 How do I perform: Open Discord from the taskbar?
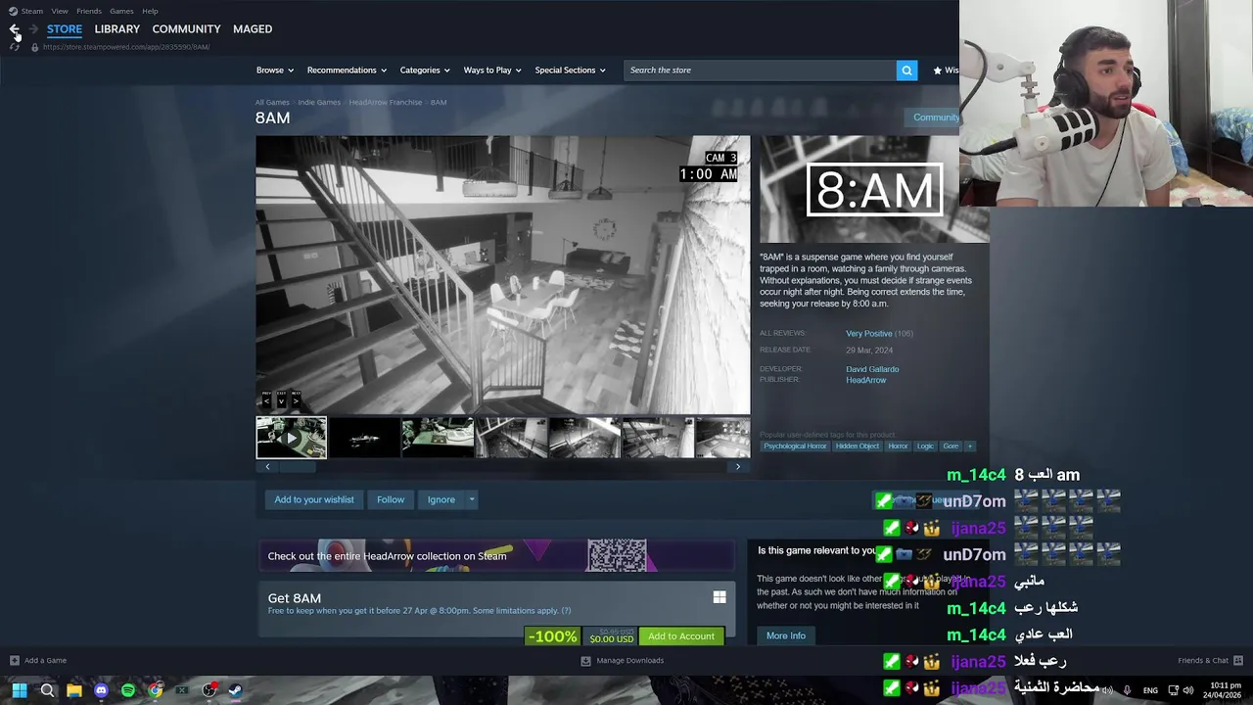coord(101,690)
